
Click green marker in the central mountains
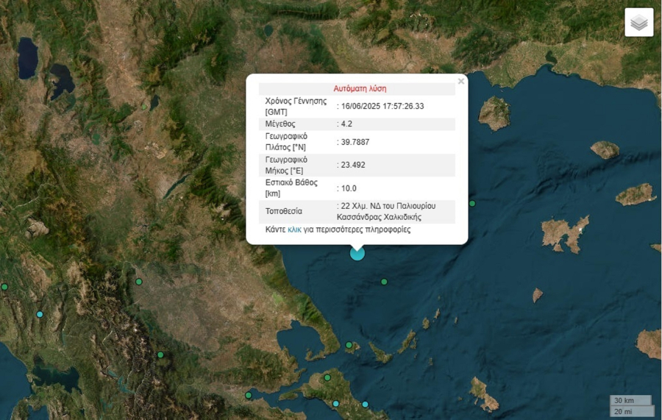(160, 355)
